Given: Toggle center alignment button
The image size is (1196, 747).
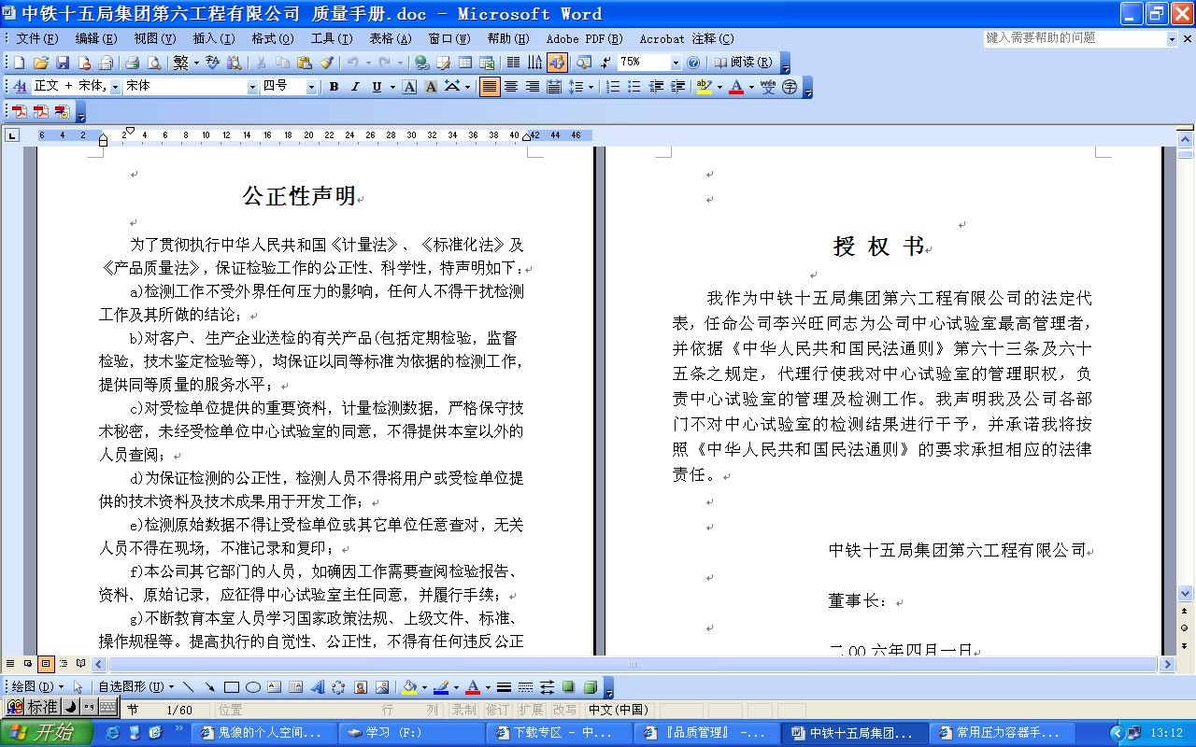Looking at the screenshot, I should tap(511, 87).
